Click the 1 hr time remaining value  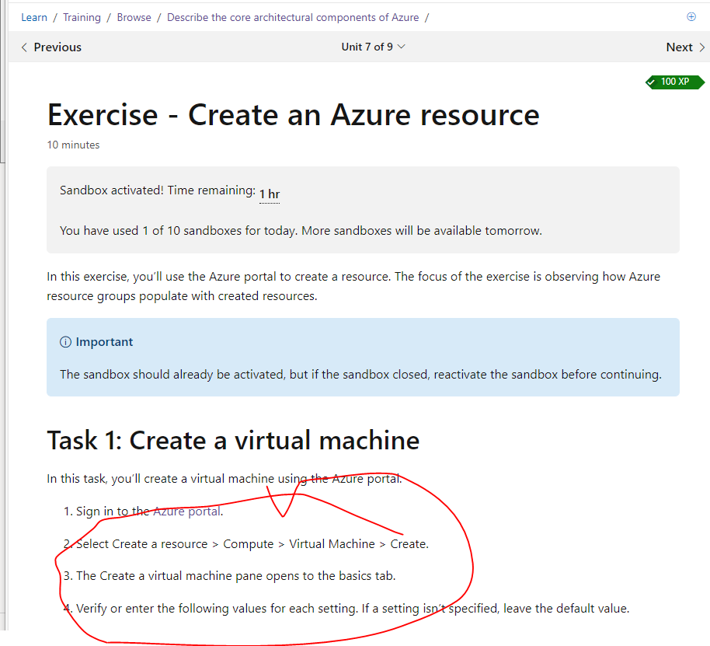(270, 194)
